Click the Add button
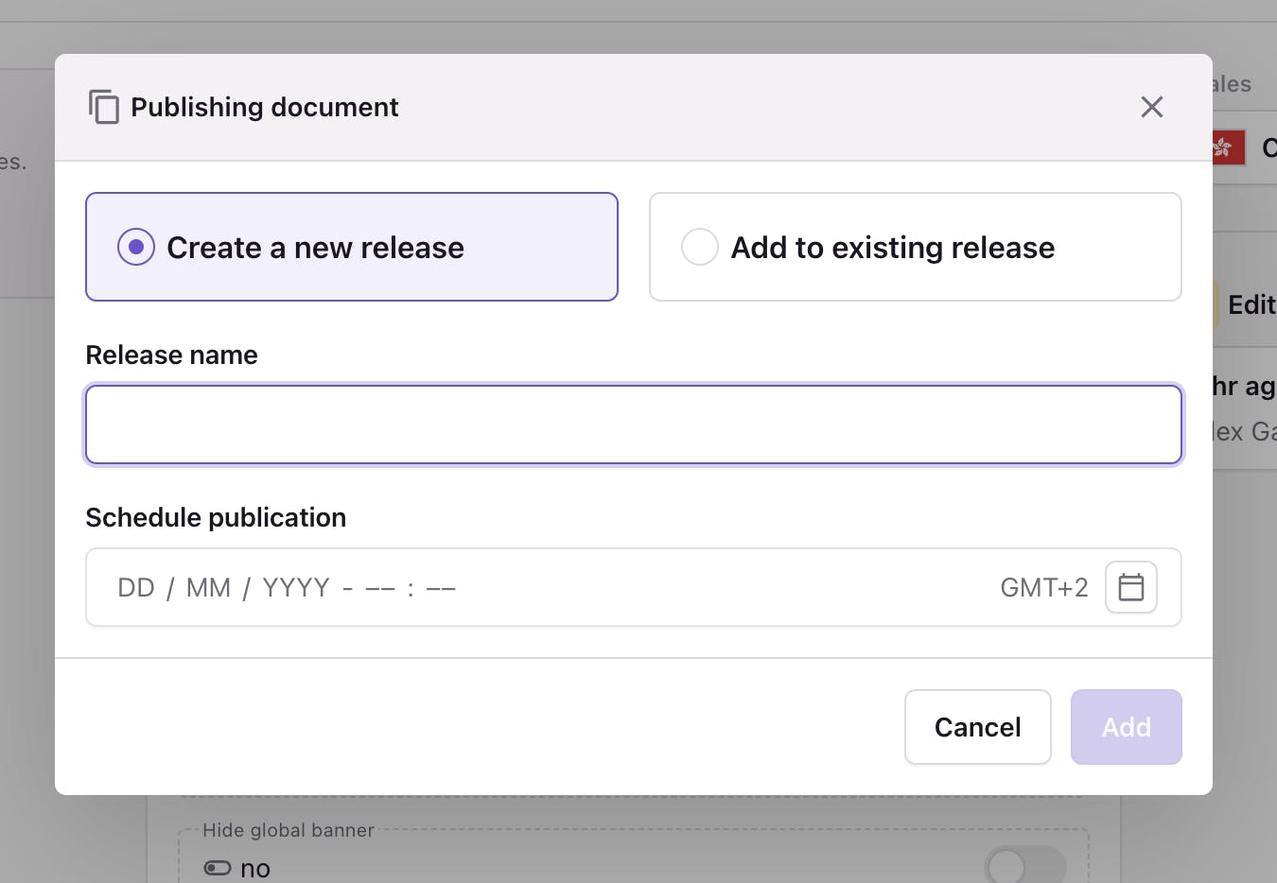This screenshot has width=1277, height=883. (x=1126, y=727)
